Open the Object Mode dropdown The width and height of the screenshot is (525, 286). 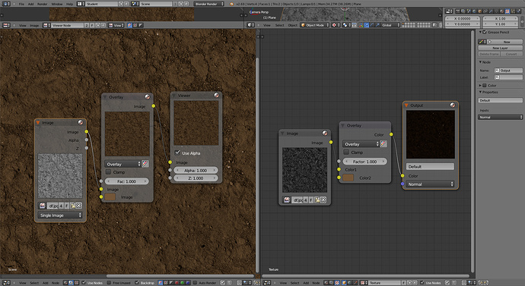click(x=315, y=25)
